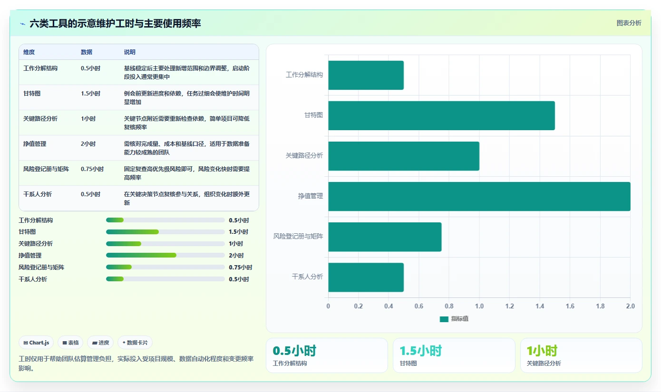Click the lightning icon beside the page title
The width and height of the screenshot is (661, 392).
pos(22,23)
